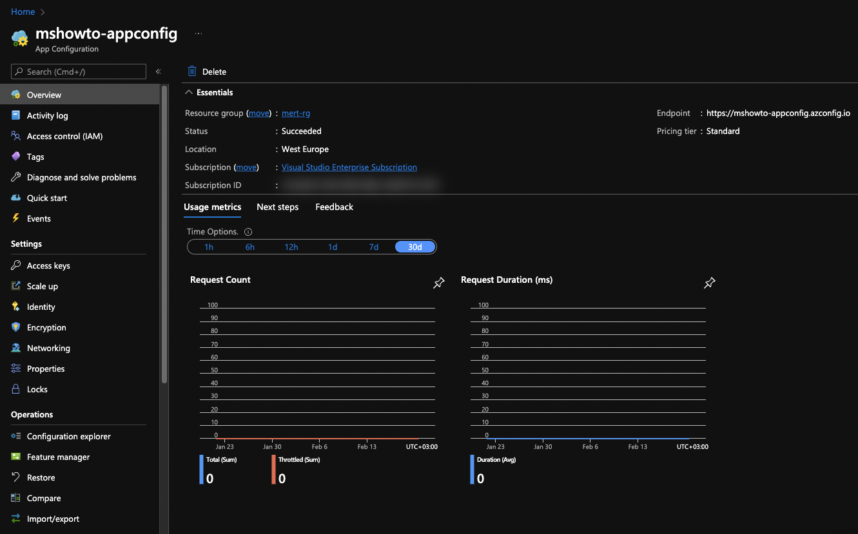Click the Diagnose and solve problems wrench icon
858x534 pixels.
click(x=16, y=177)
